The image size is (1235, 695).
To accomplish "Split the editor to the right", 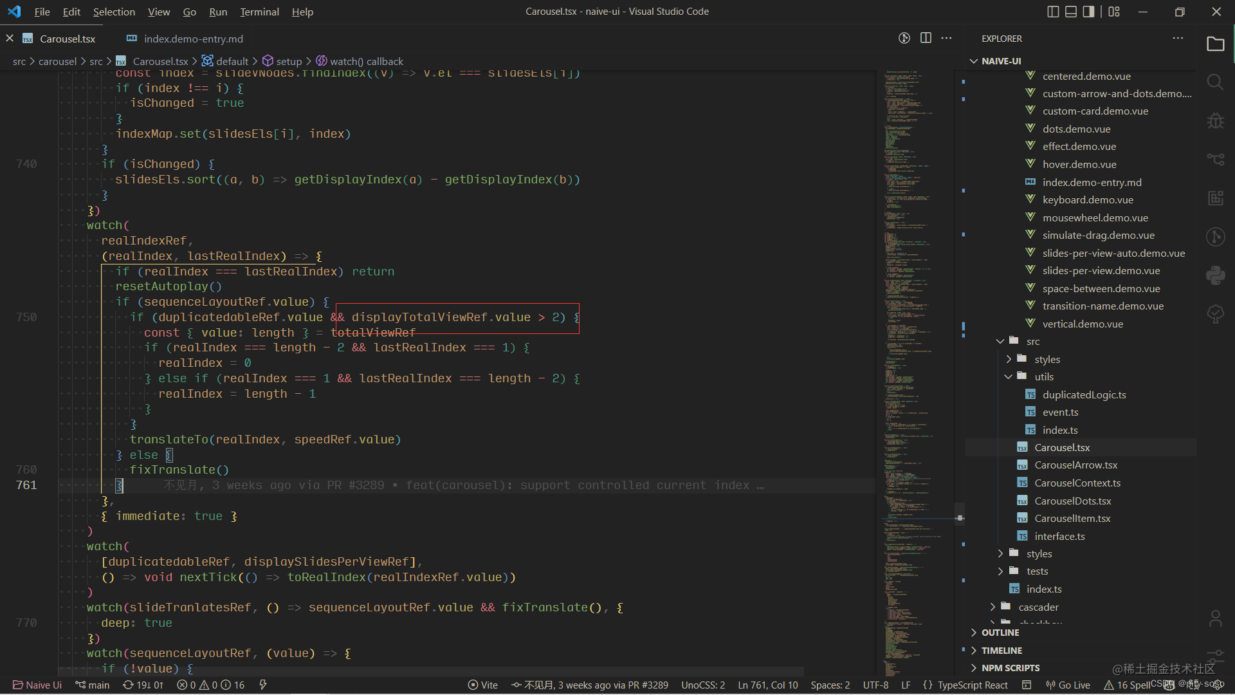I will [x=926, y=38].
